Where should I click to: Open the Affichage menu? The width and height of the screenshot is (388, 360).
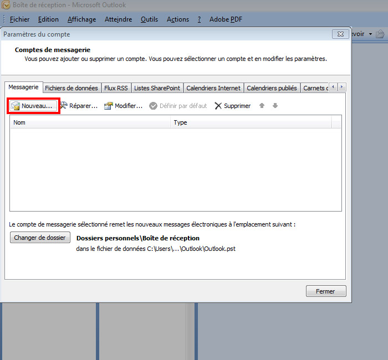[81, 19]
